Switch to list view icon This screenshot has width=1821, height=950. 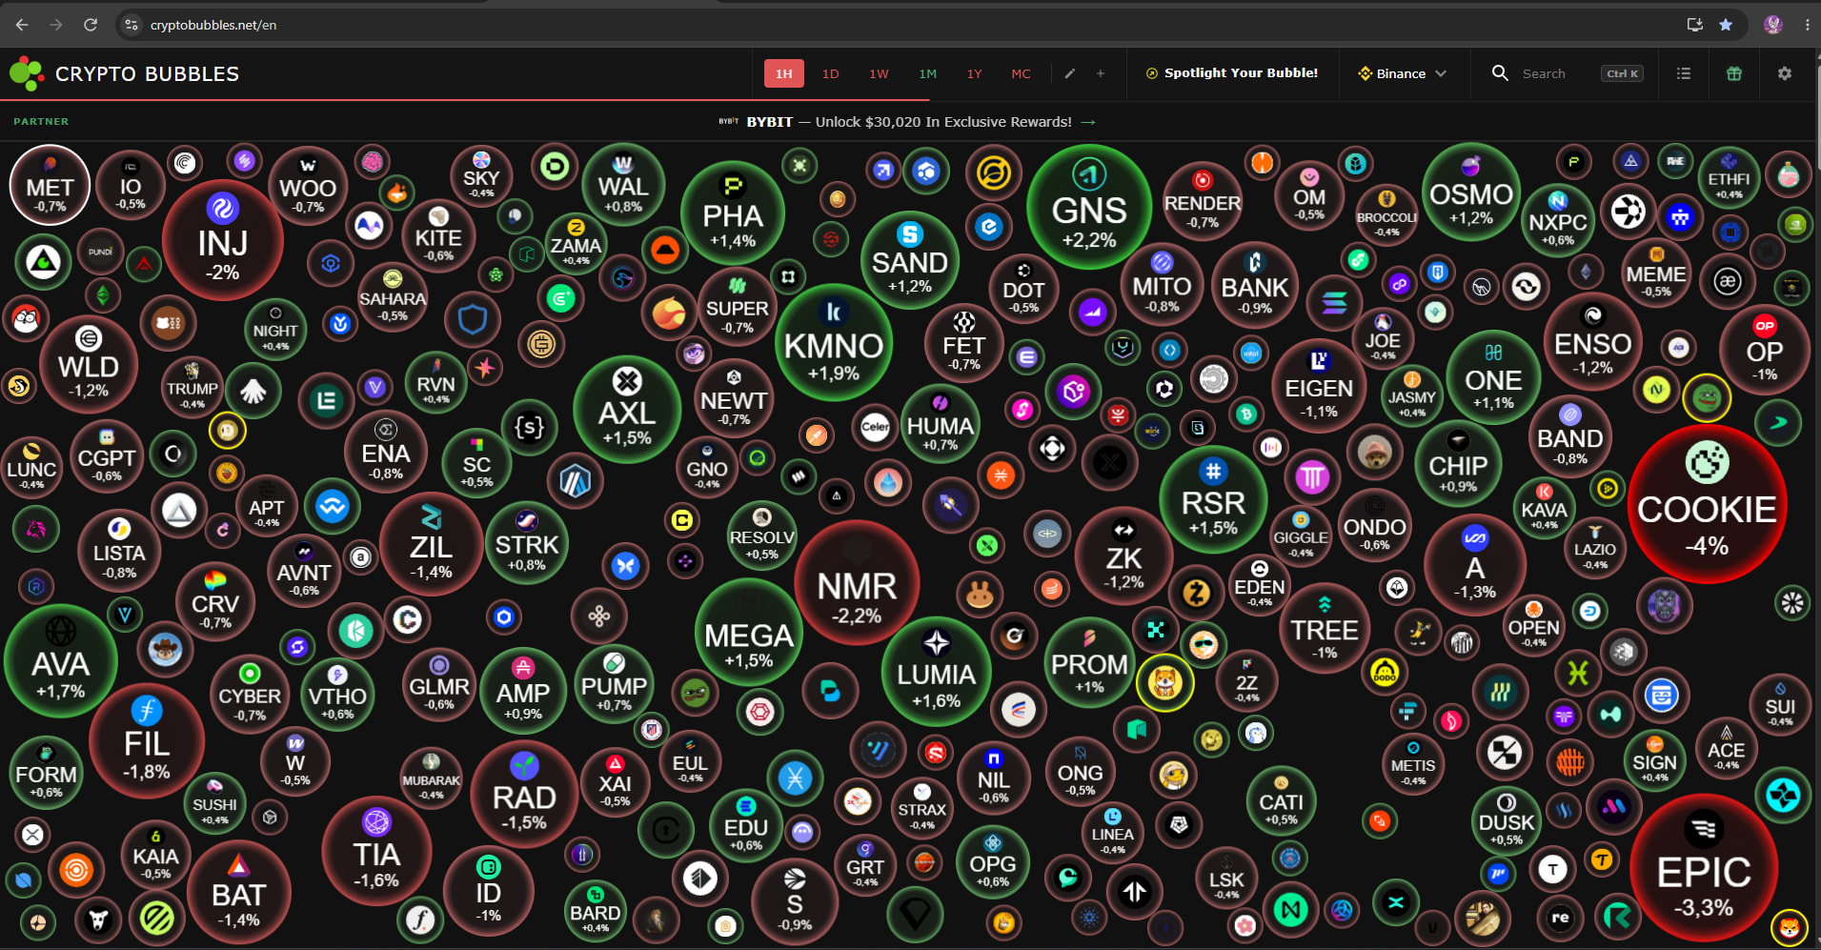pos(1684,73)
